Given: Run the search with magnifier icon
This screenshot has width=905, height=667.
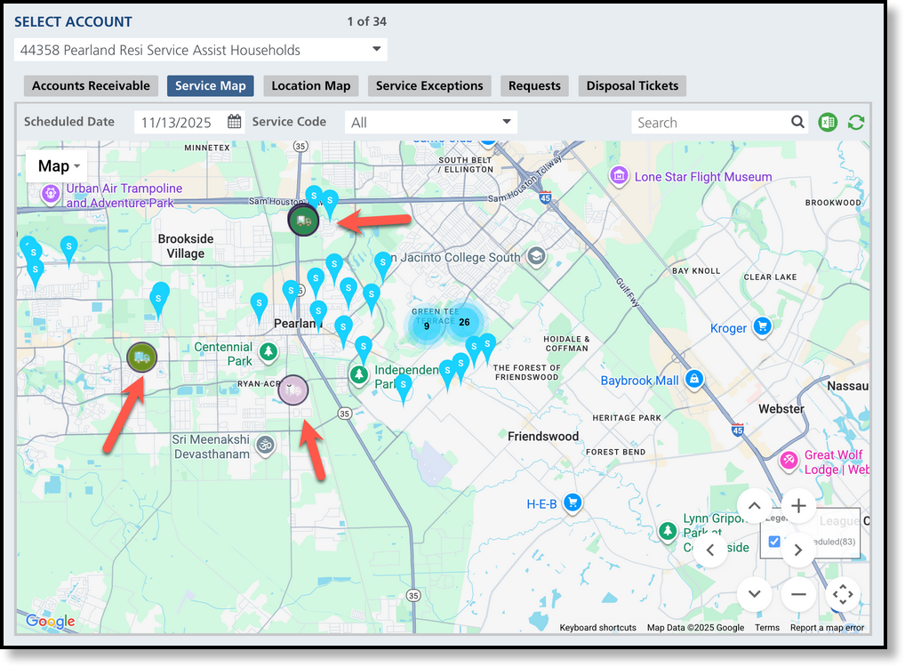Looking at the screenshot, I should click(797, 122).
